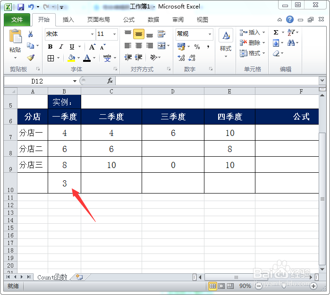Click the Format cells button
The image size is (330, 295).
point(250,53)
